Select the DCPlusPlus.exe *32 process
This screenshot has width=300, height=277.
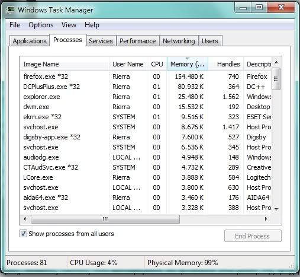coord(146,87)
